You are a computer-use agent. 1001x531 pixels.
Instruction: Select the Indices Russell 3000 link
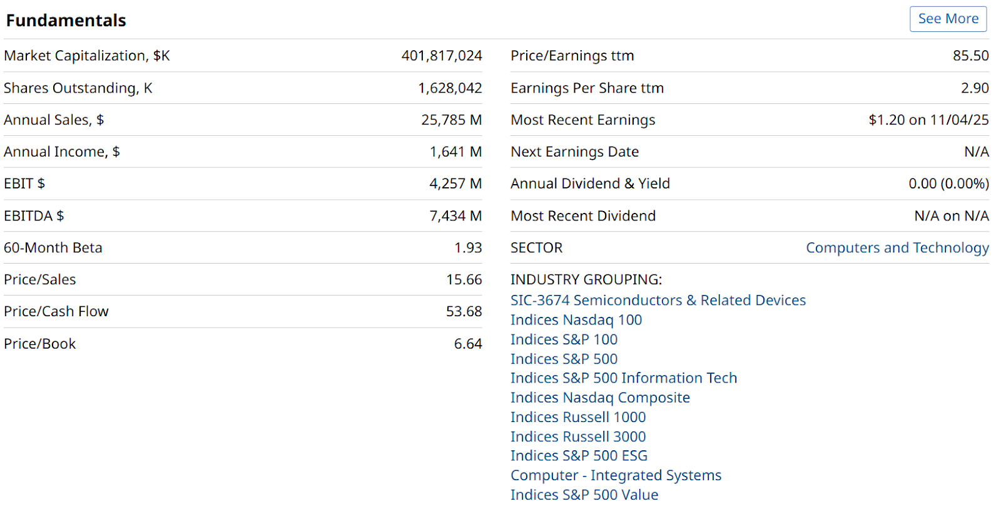pos(577,436)
